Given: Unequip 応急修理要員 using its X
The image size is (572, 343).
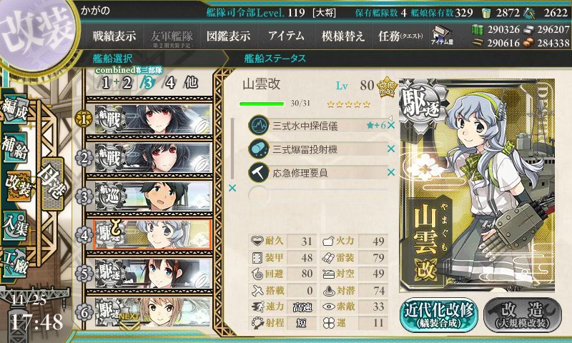Looking at the screenshot, I should pos(391,172).
